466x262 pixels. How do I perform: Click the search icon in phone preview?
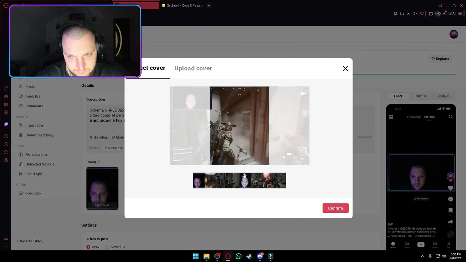click(451, 117)
